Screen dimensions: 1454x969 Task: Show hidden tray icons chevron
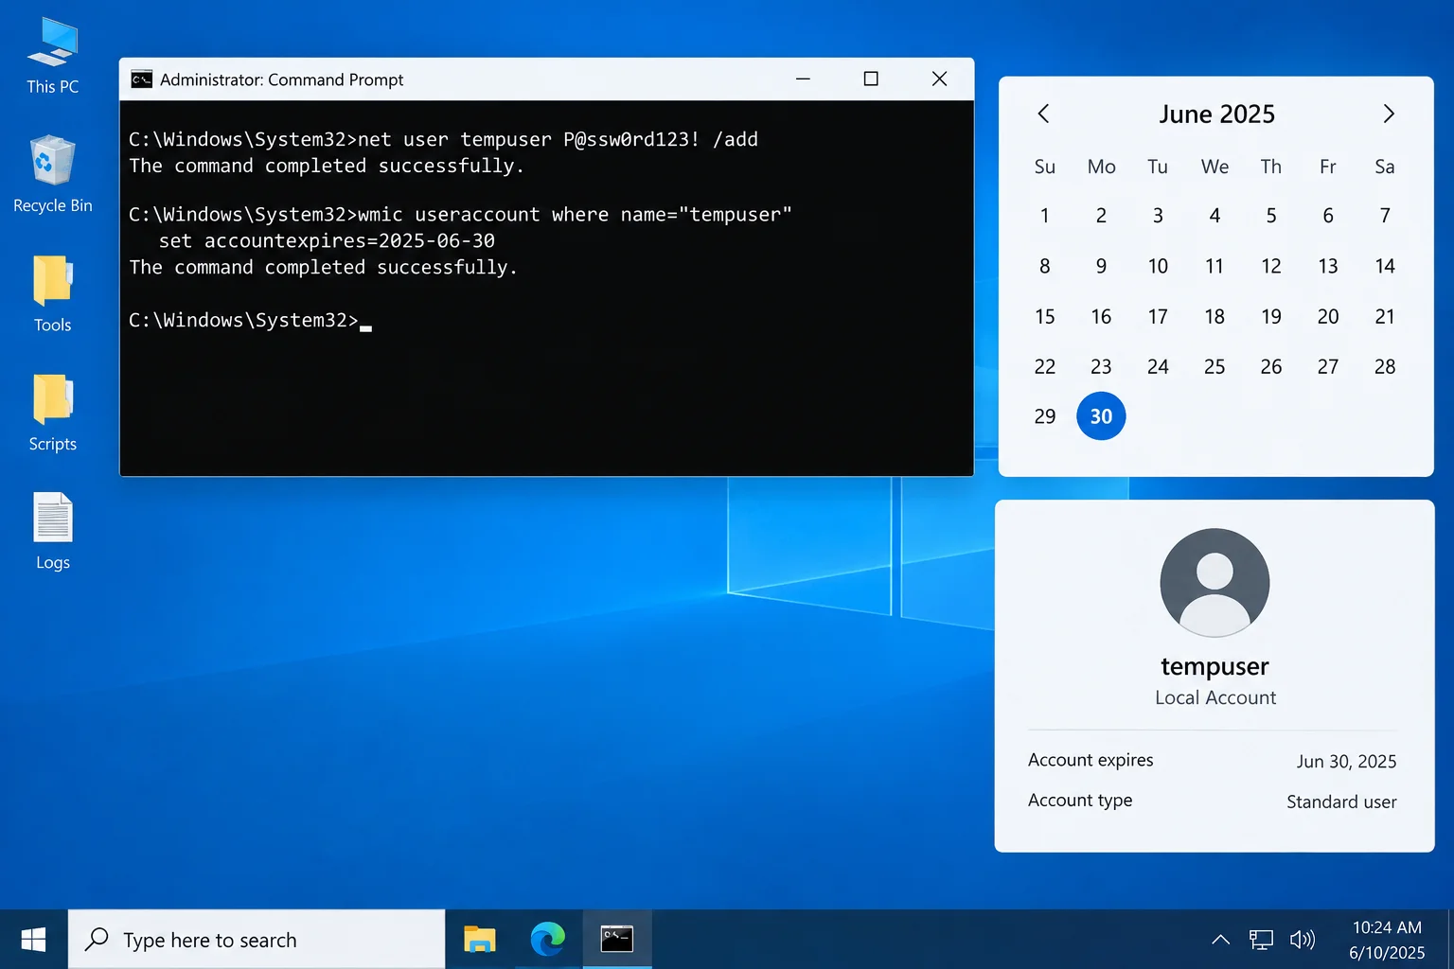1221,940
